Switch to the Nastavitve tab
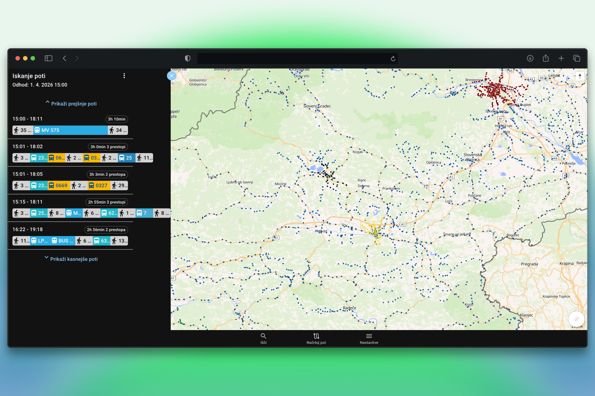595x396 pixels. click(369, 338)
